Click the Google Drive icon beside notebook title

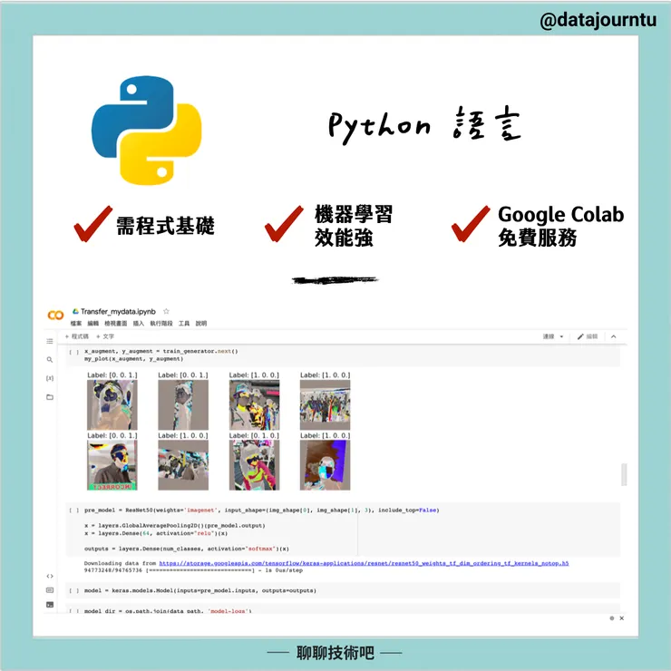coord(75,311)
